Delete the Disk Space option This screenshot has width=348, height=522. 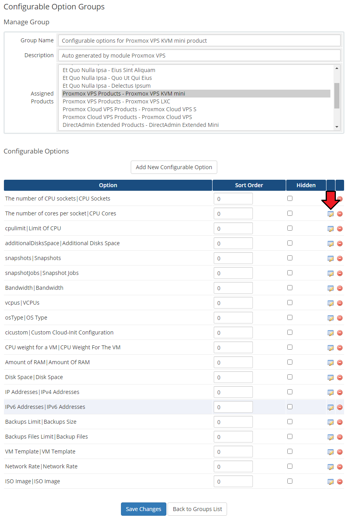click(x=340, y=378)
